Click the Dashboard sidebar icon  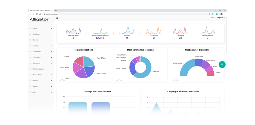[x=30, y=34]
